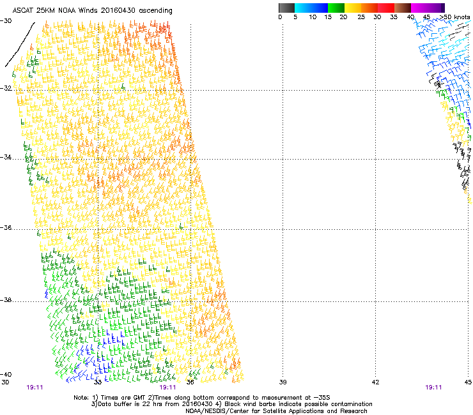This screenshot has height=415, width=473.
Task: Click the note 'Times are GMT' line
Action: point(202,398)
